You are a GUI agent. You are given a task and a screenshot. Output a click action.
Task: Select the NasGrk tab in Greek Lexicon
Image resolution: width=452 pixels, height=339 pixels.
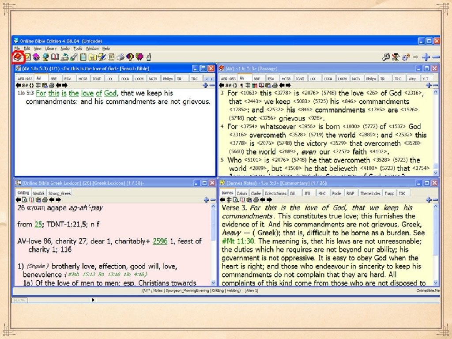(x=39, y=193)
